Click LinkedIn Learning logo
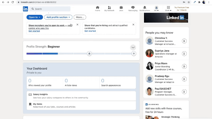The height and width of the screenshot is (119, 212). pyautogui.click(x=152, y=104)
